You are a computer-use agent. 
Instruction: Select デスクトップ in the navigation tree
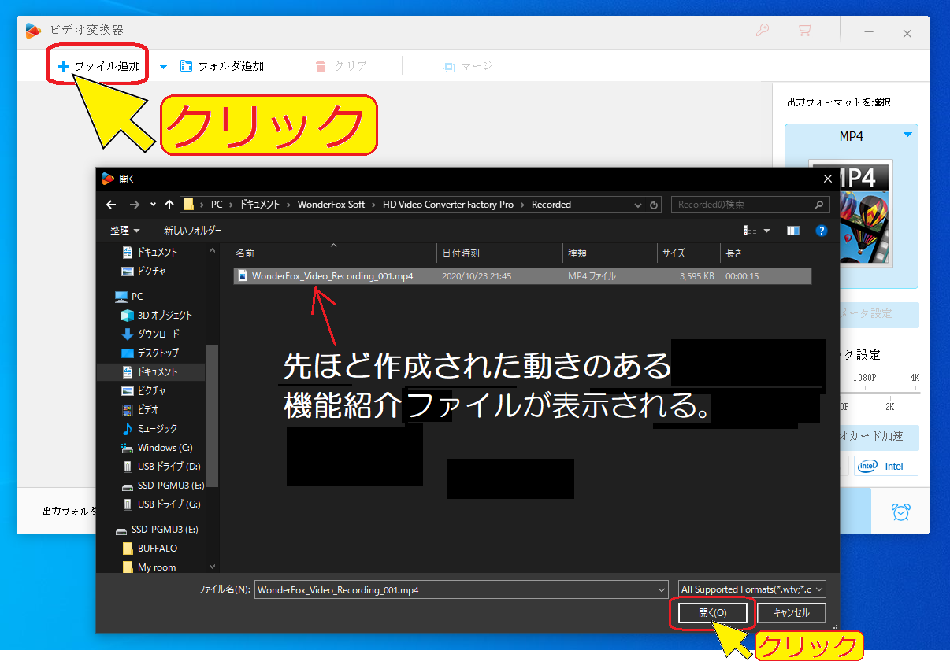coord(150,353)
